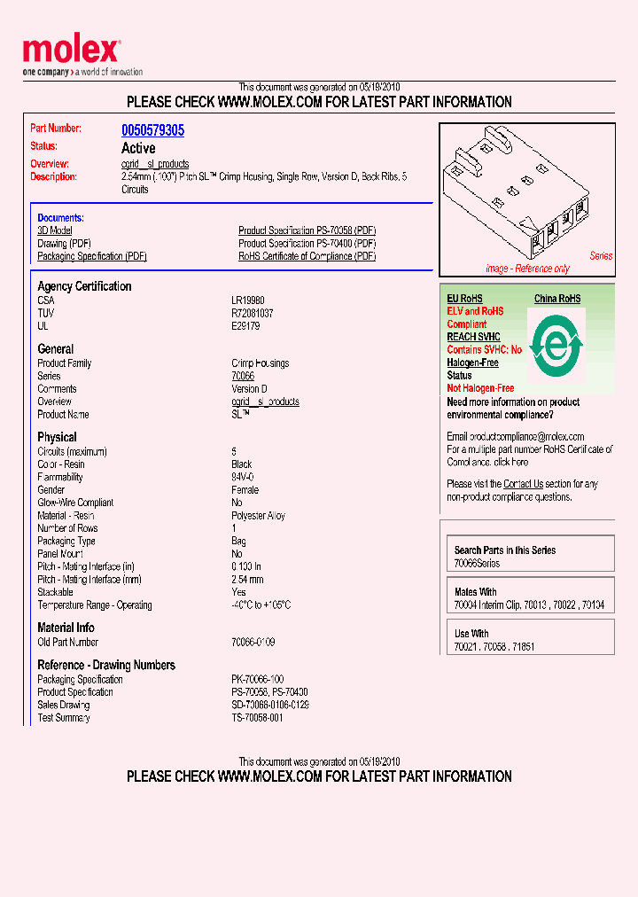Click the REACH SVHC link
This screenshot has height=897, width=638.
click(473, 338)
